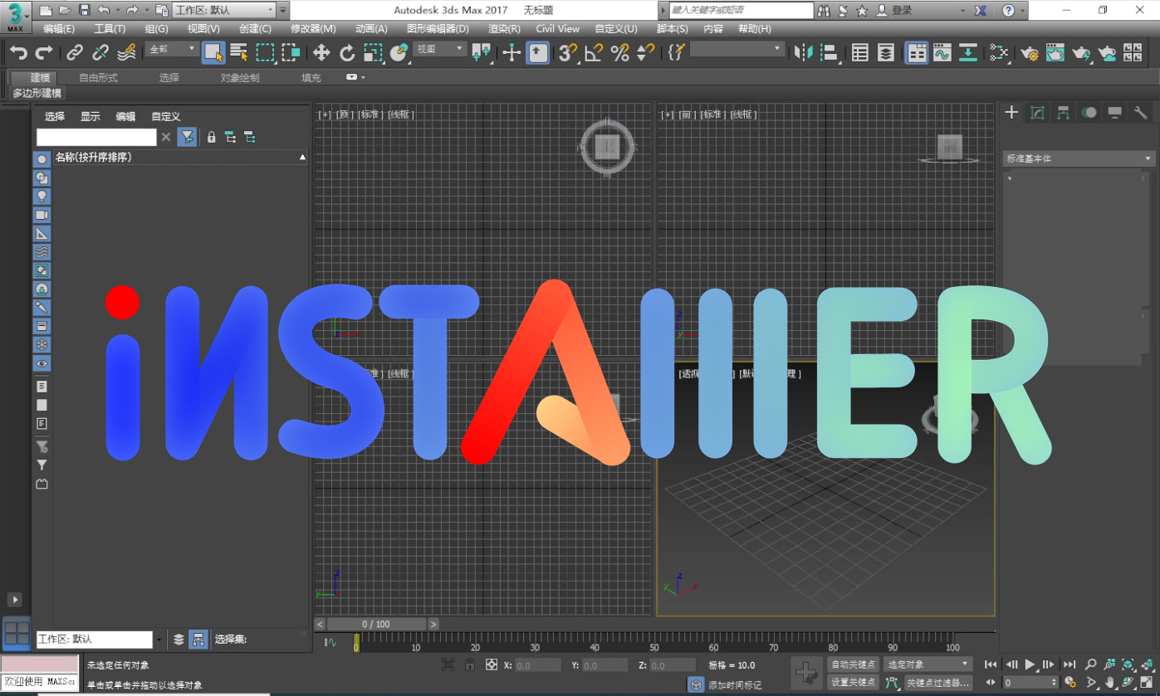Switch to the 自由形式 ribbon tab
Viewport: 1160px width, 696px height.
coord(98,77)
